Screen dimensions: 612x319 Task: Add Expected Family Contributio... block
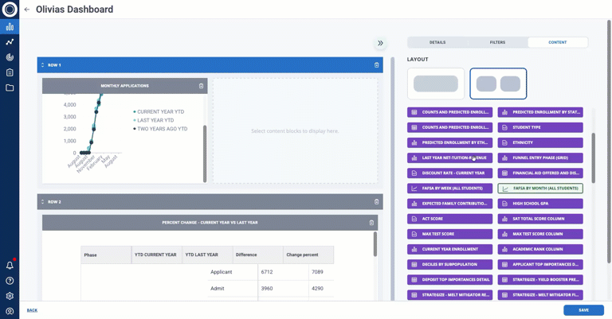449,204
